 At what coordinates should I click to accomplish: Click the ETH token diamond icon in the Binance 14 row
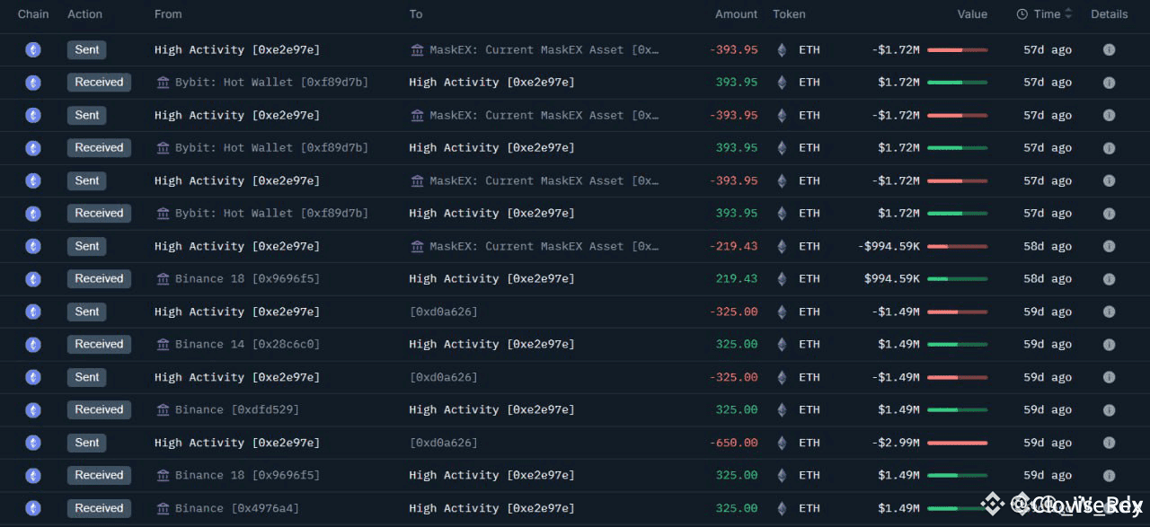pyautogui.click(x=781, y=344)
